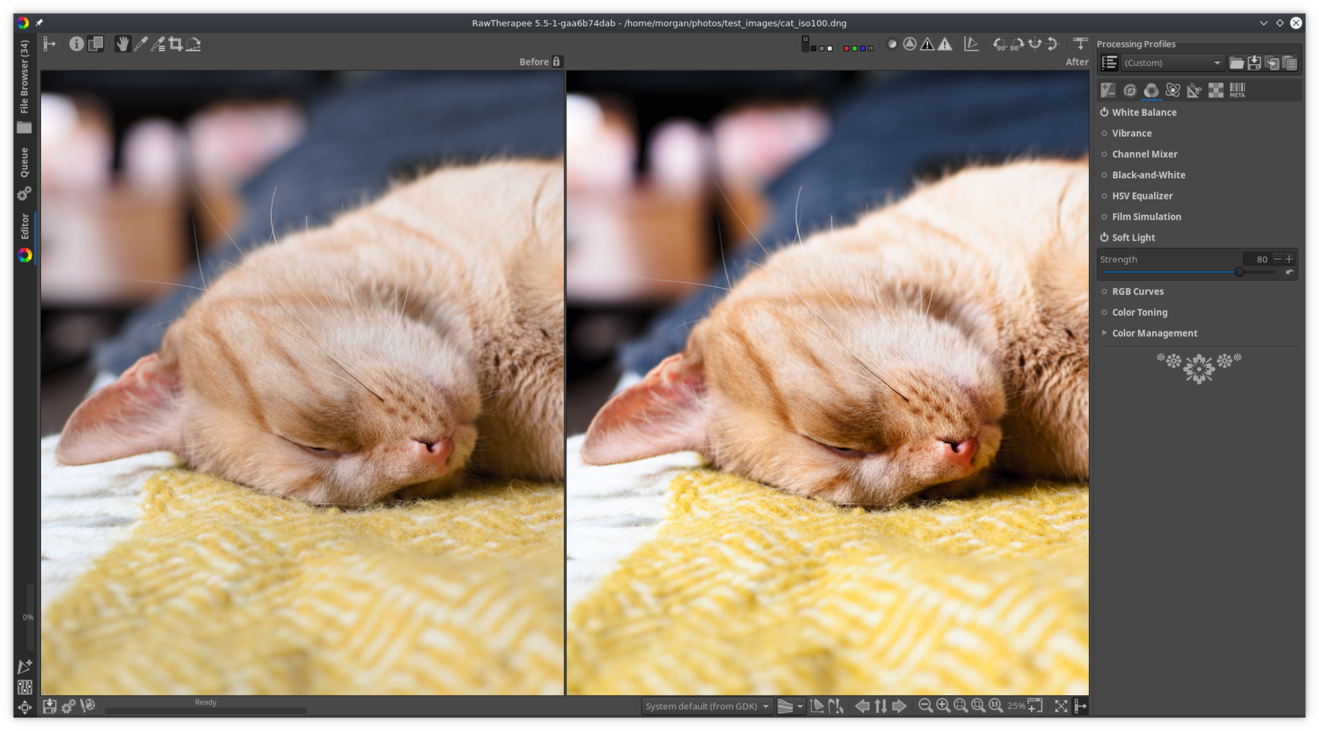
Task: Open the Metadata tab icon
Action: [x=1238, y=90]
